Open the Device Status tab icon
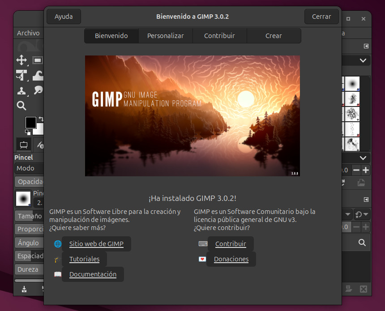385x311 pixels. 39,145
